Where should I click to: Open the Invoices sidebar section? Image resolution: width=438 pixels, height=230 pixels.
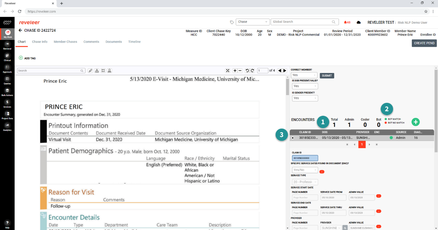(7, 104)
